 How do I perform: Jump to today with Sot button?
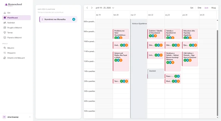(192, 8)
